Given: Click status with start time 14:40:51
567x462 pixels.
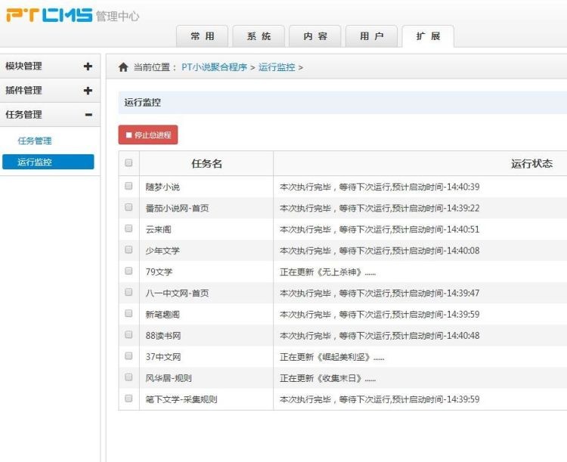Looking at the screenshot, I should 380,229.
